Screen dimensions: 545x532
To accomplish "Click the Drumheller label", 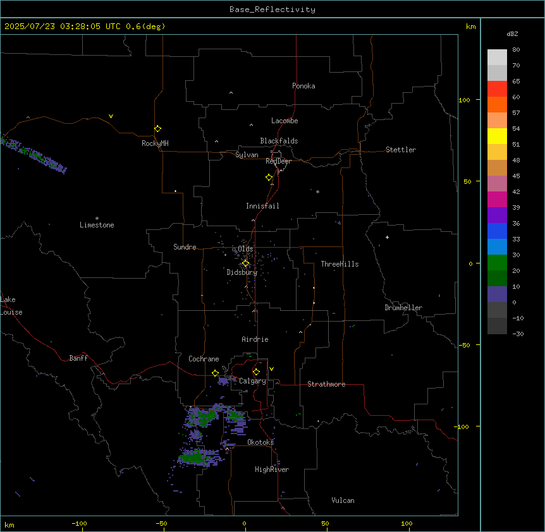I will click(x=403, y=308).
